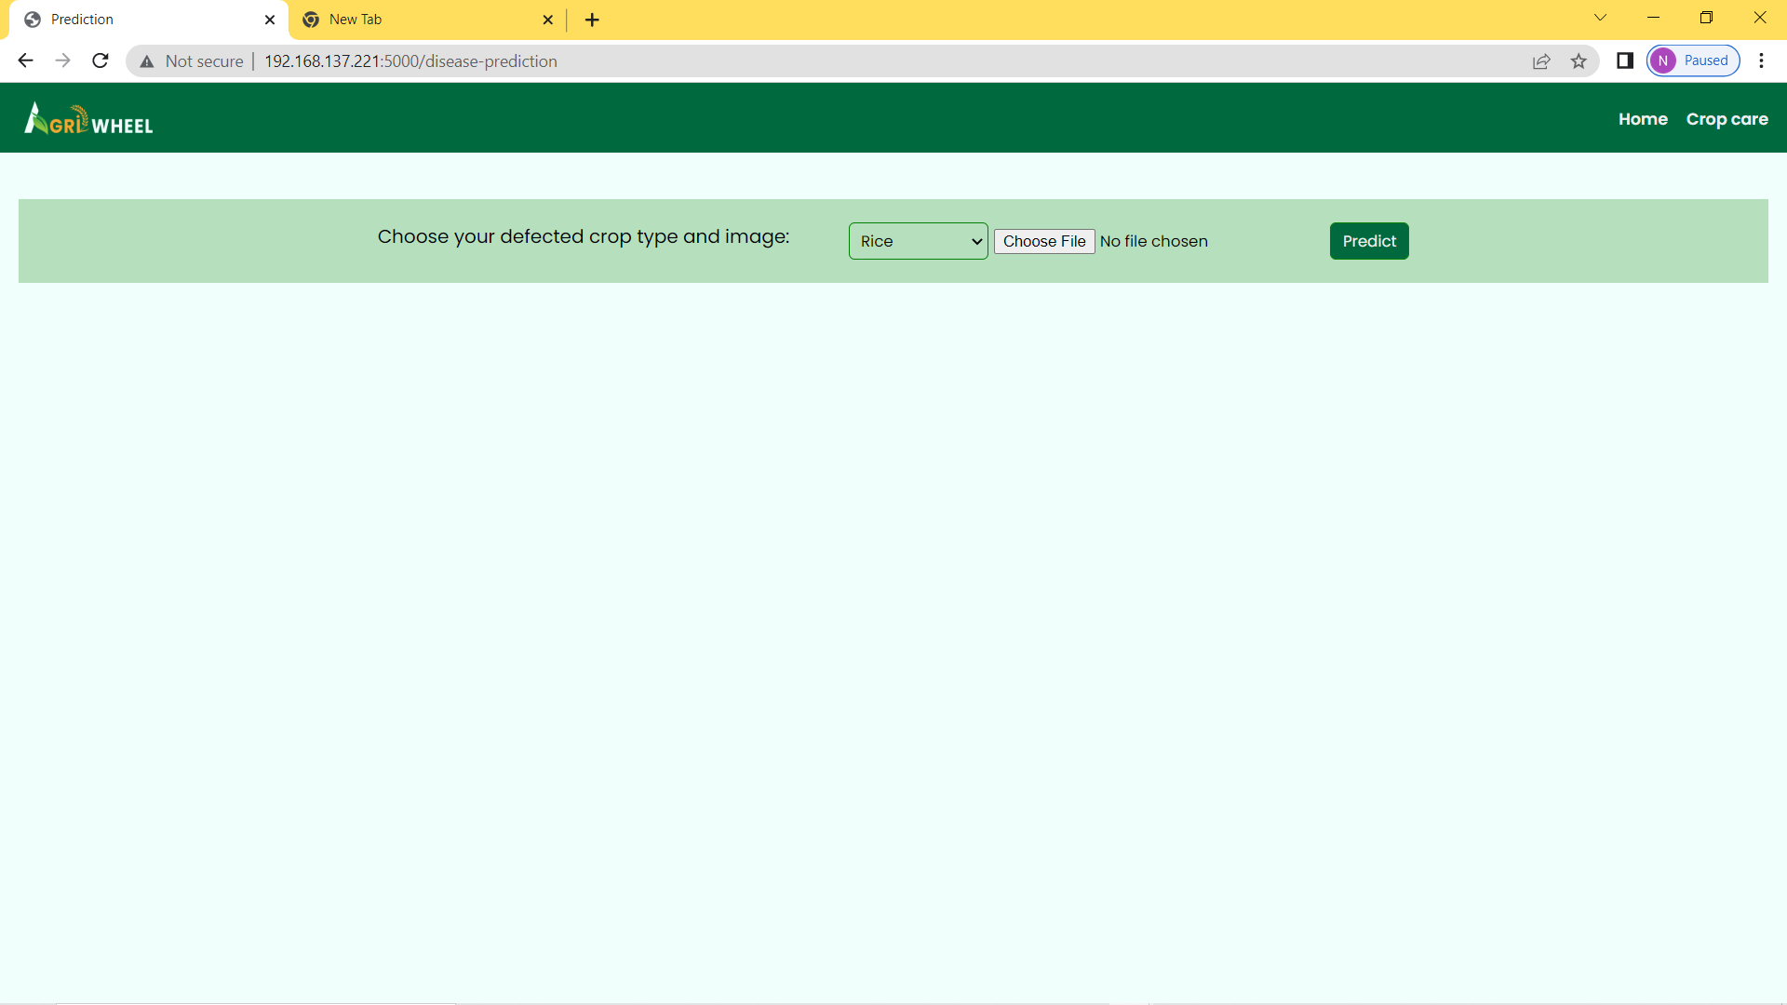Open the Crop care nav link

1727,119
